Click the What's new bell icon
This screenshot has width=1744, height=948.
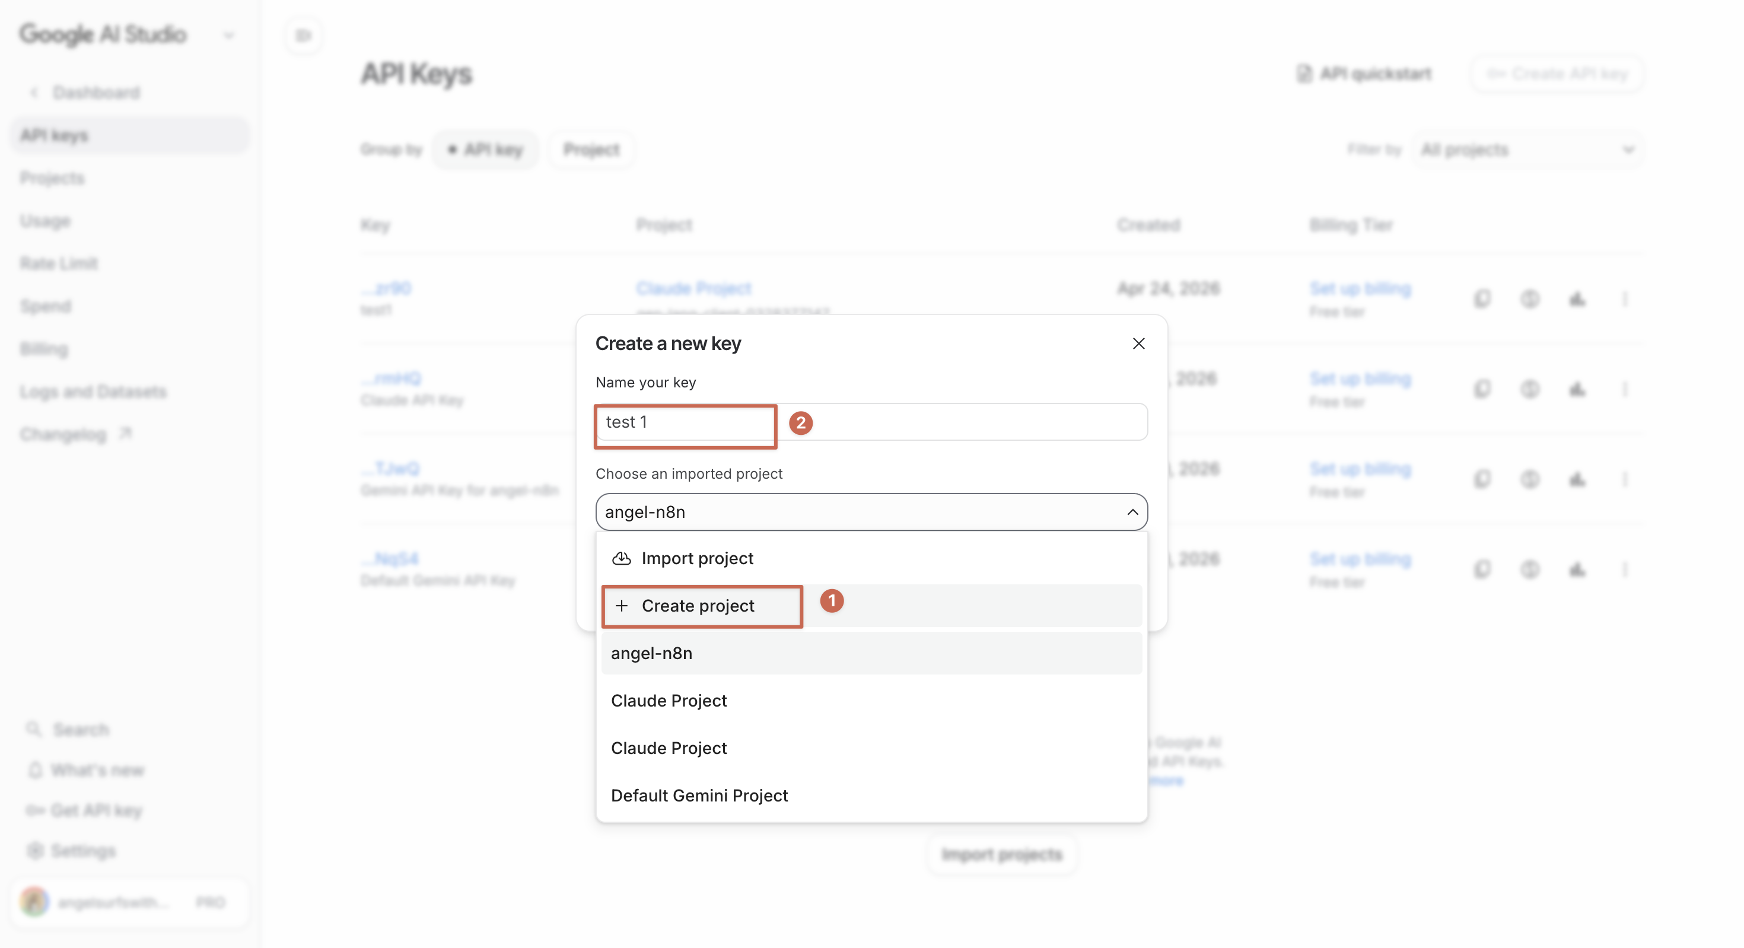(35, 770)
